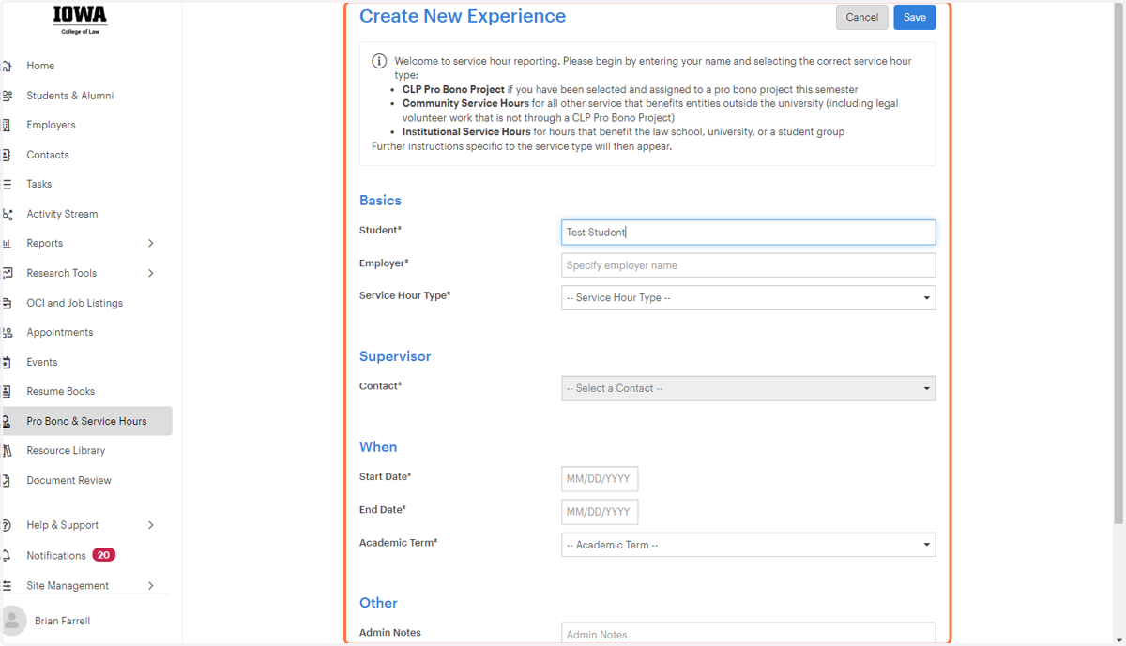Click the Pro Bono & Service Hours icon
This screenshot has height=646, width=1126.
[7, 421]
